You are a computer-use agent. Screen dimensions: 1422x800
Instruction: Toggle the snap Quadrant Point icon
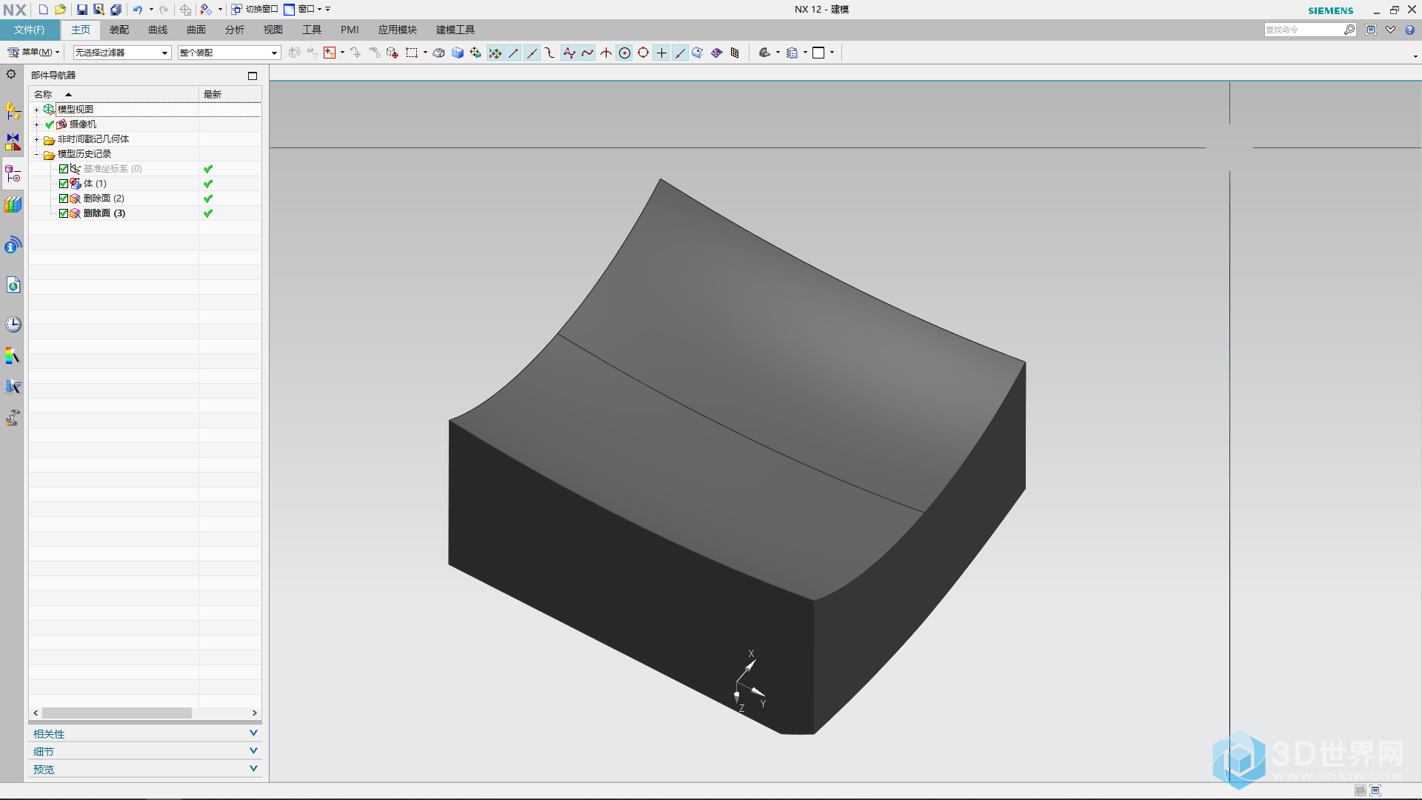pyautogui.click(x=644, y=53)
